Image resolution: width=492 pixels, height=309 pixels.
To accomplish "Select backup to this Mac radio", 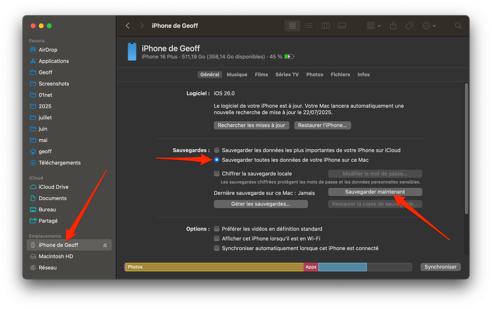I will (x=217, y=160).
